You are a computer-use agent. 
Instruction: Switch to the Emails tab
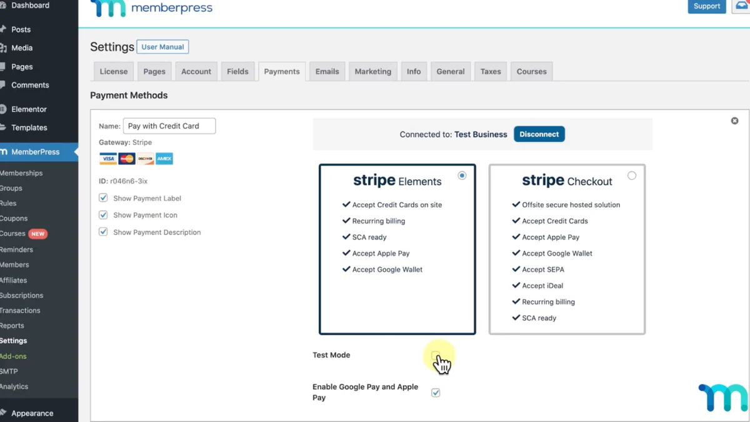[327, 71]
